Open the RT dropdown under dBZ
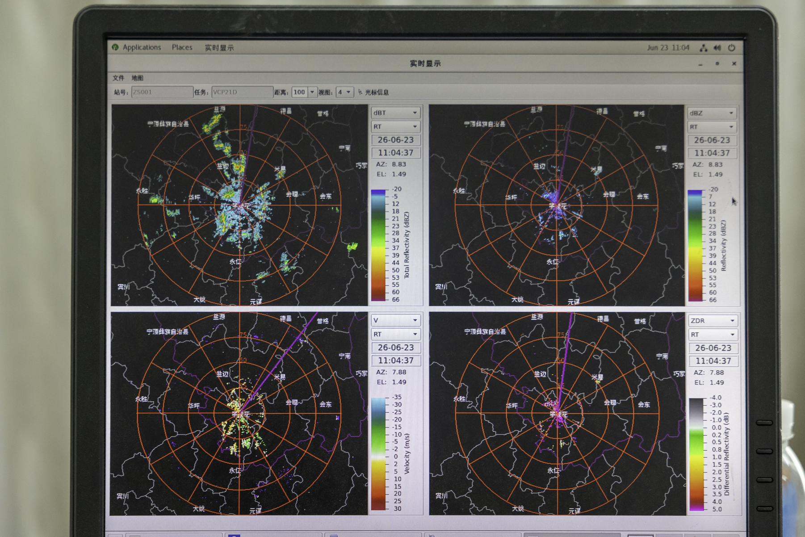Image resolution: width=805 pixels, height=537 pixels. [x=712, y=127]
